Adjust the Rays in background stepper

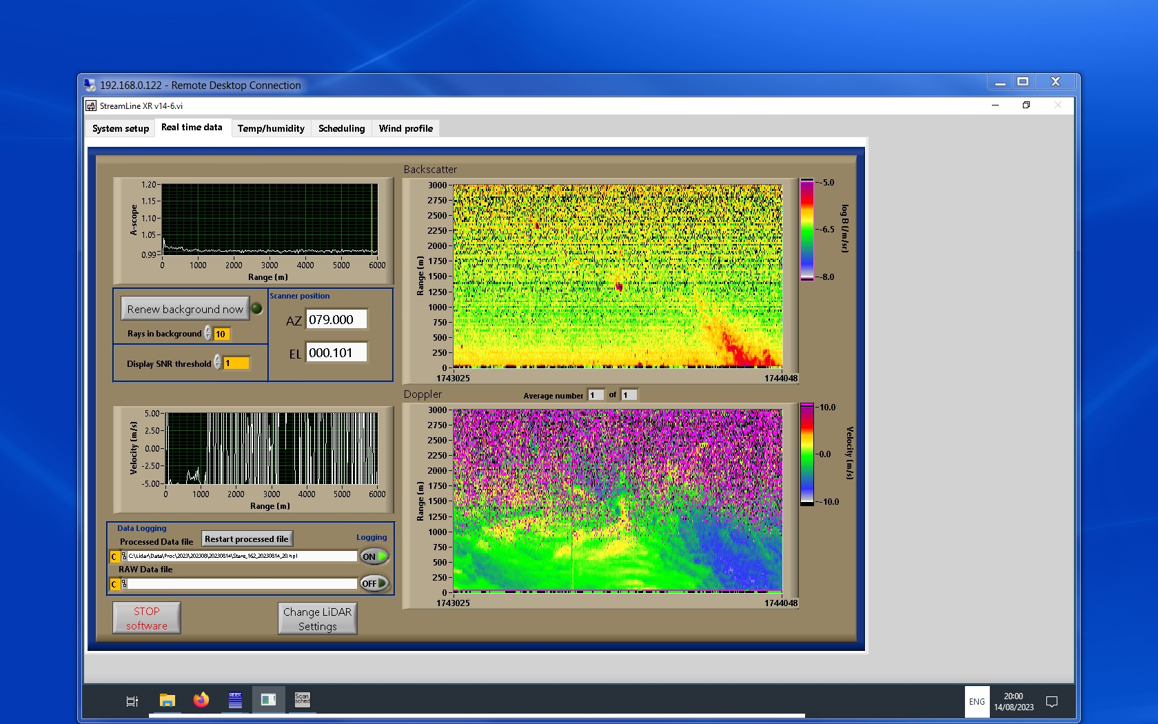pos(207,334)
